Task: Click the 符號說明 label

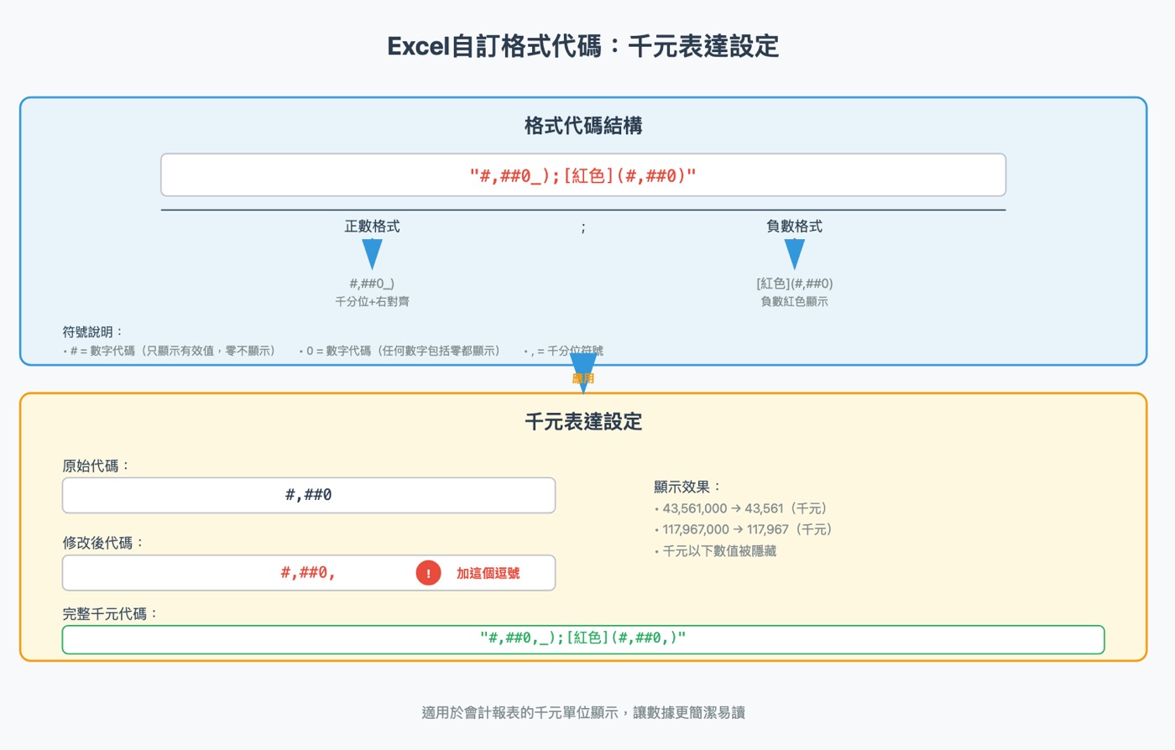Action: (92, 332)
